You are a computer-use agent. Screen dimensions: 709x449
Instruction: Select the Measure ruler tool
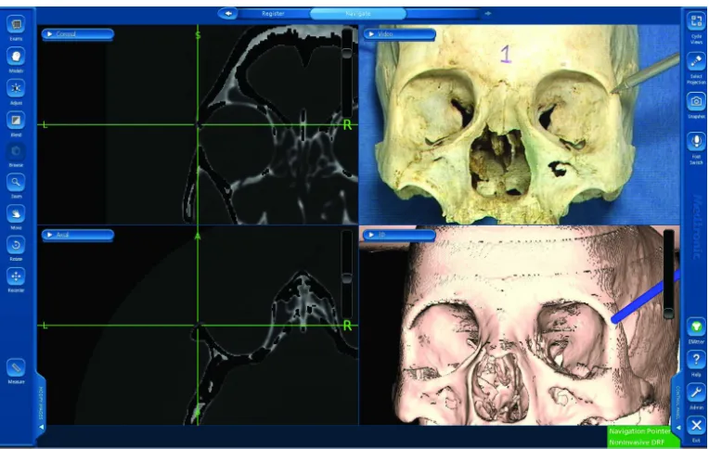coord(16,367)
